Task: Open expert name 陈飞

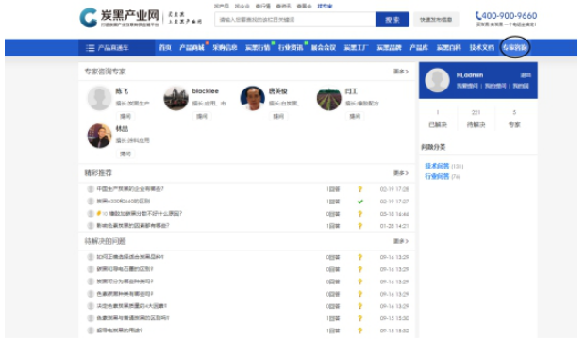Action: coord(122,91)
